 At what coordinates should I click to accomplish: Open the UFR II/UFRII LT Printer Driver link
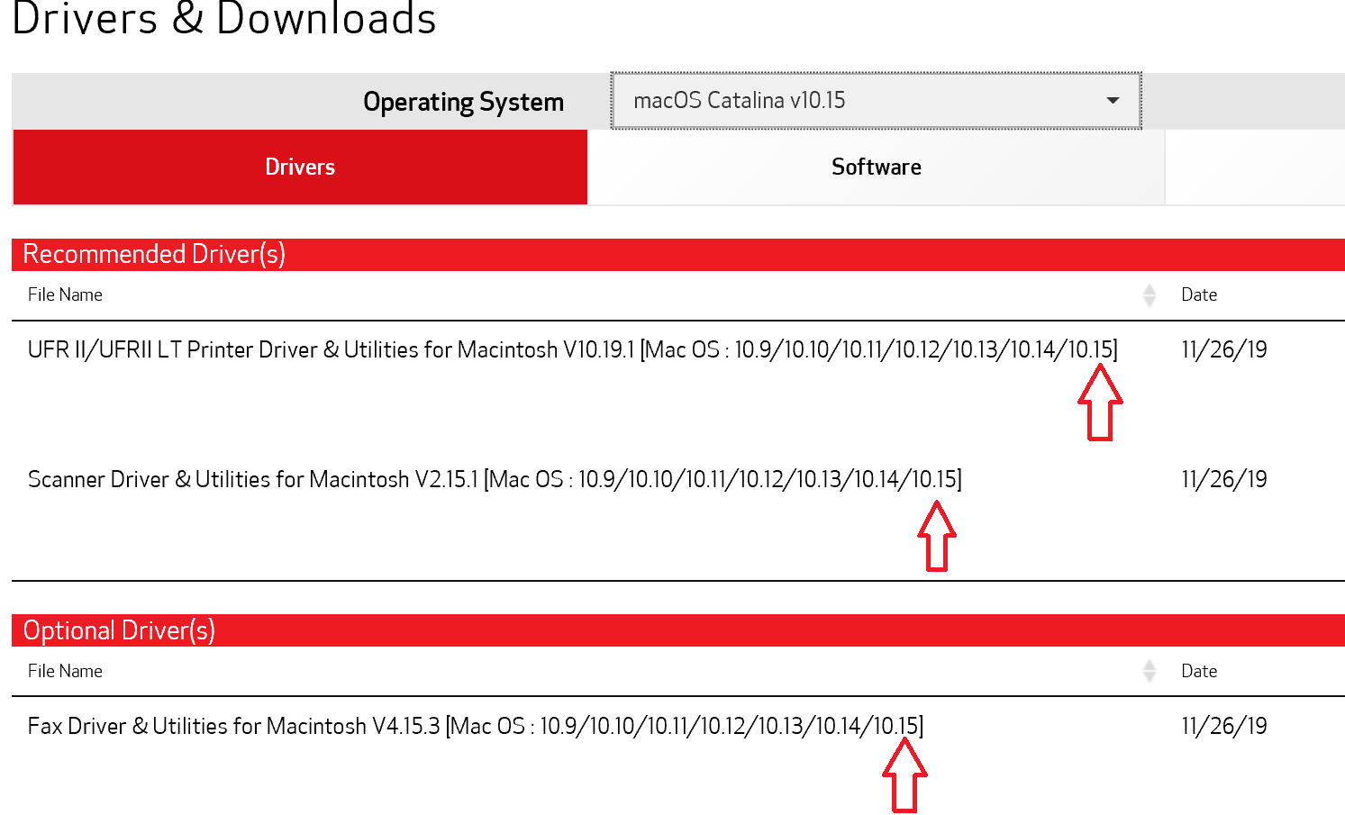tap(572, 349)
